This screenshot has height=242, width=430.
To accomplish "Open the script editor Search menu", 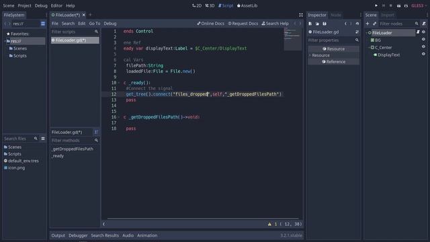I will pyautogui.click(x=68, y=24).
